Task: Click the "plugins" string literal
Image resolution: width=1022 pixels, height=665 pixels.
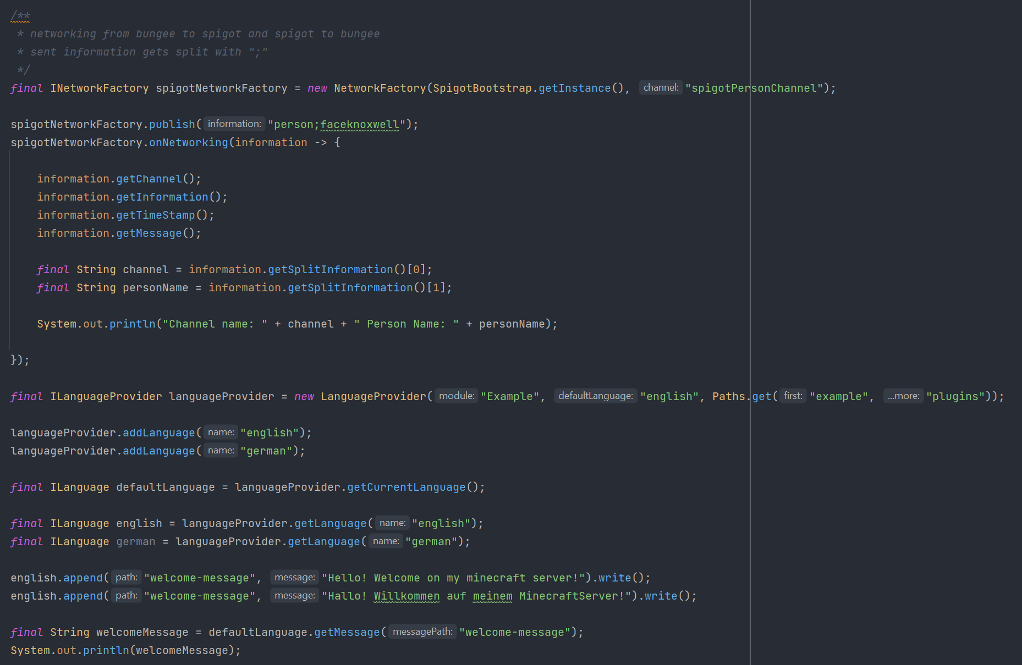Action: point(955,396)
